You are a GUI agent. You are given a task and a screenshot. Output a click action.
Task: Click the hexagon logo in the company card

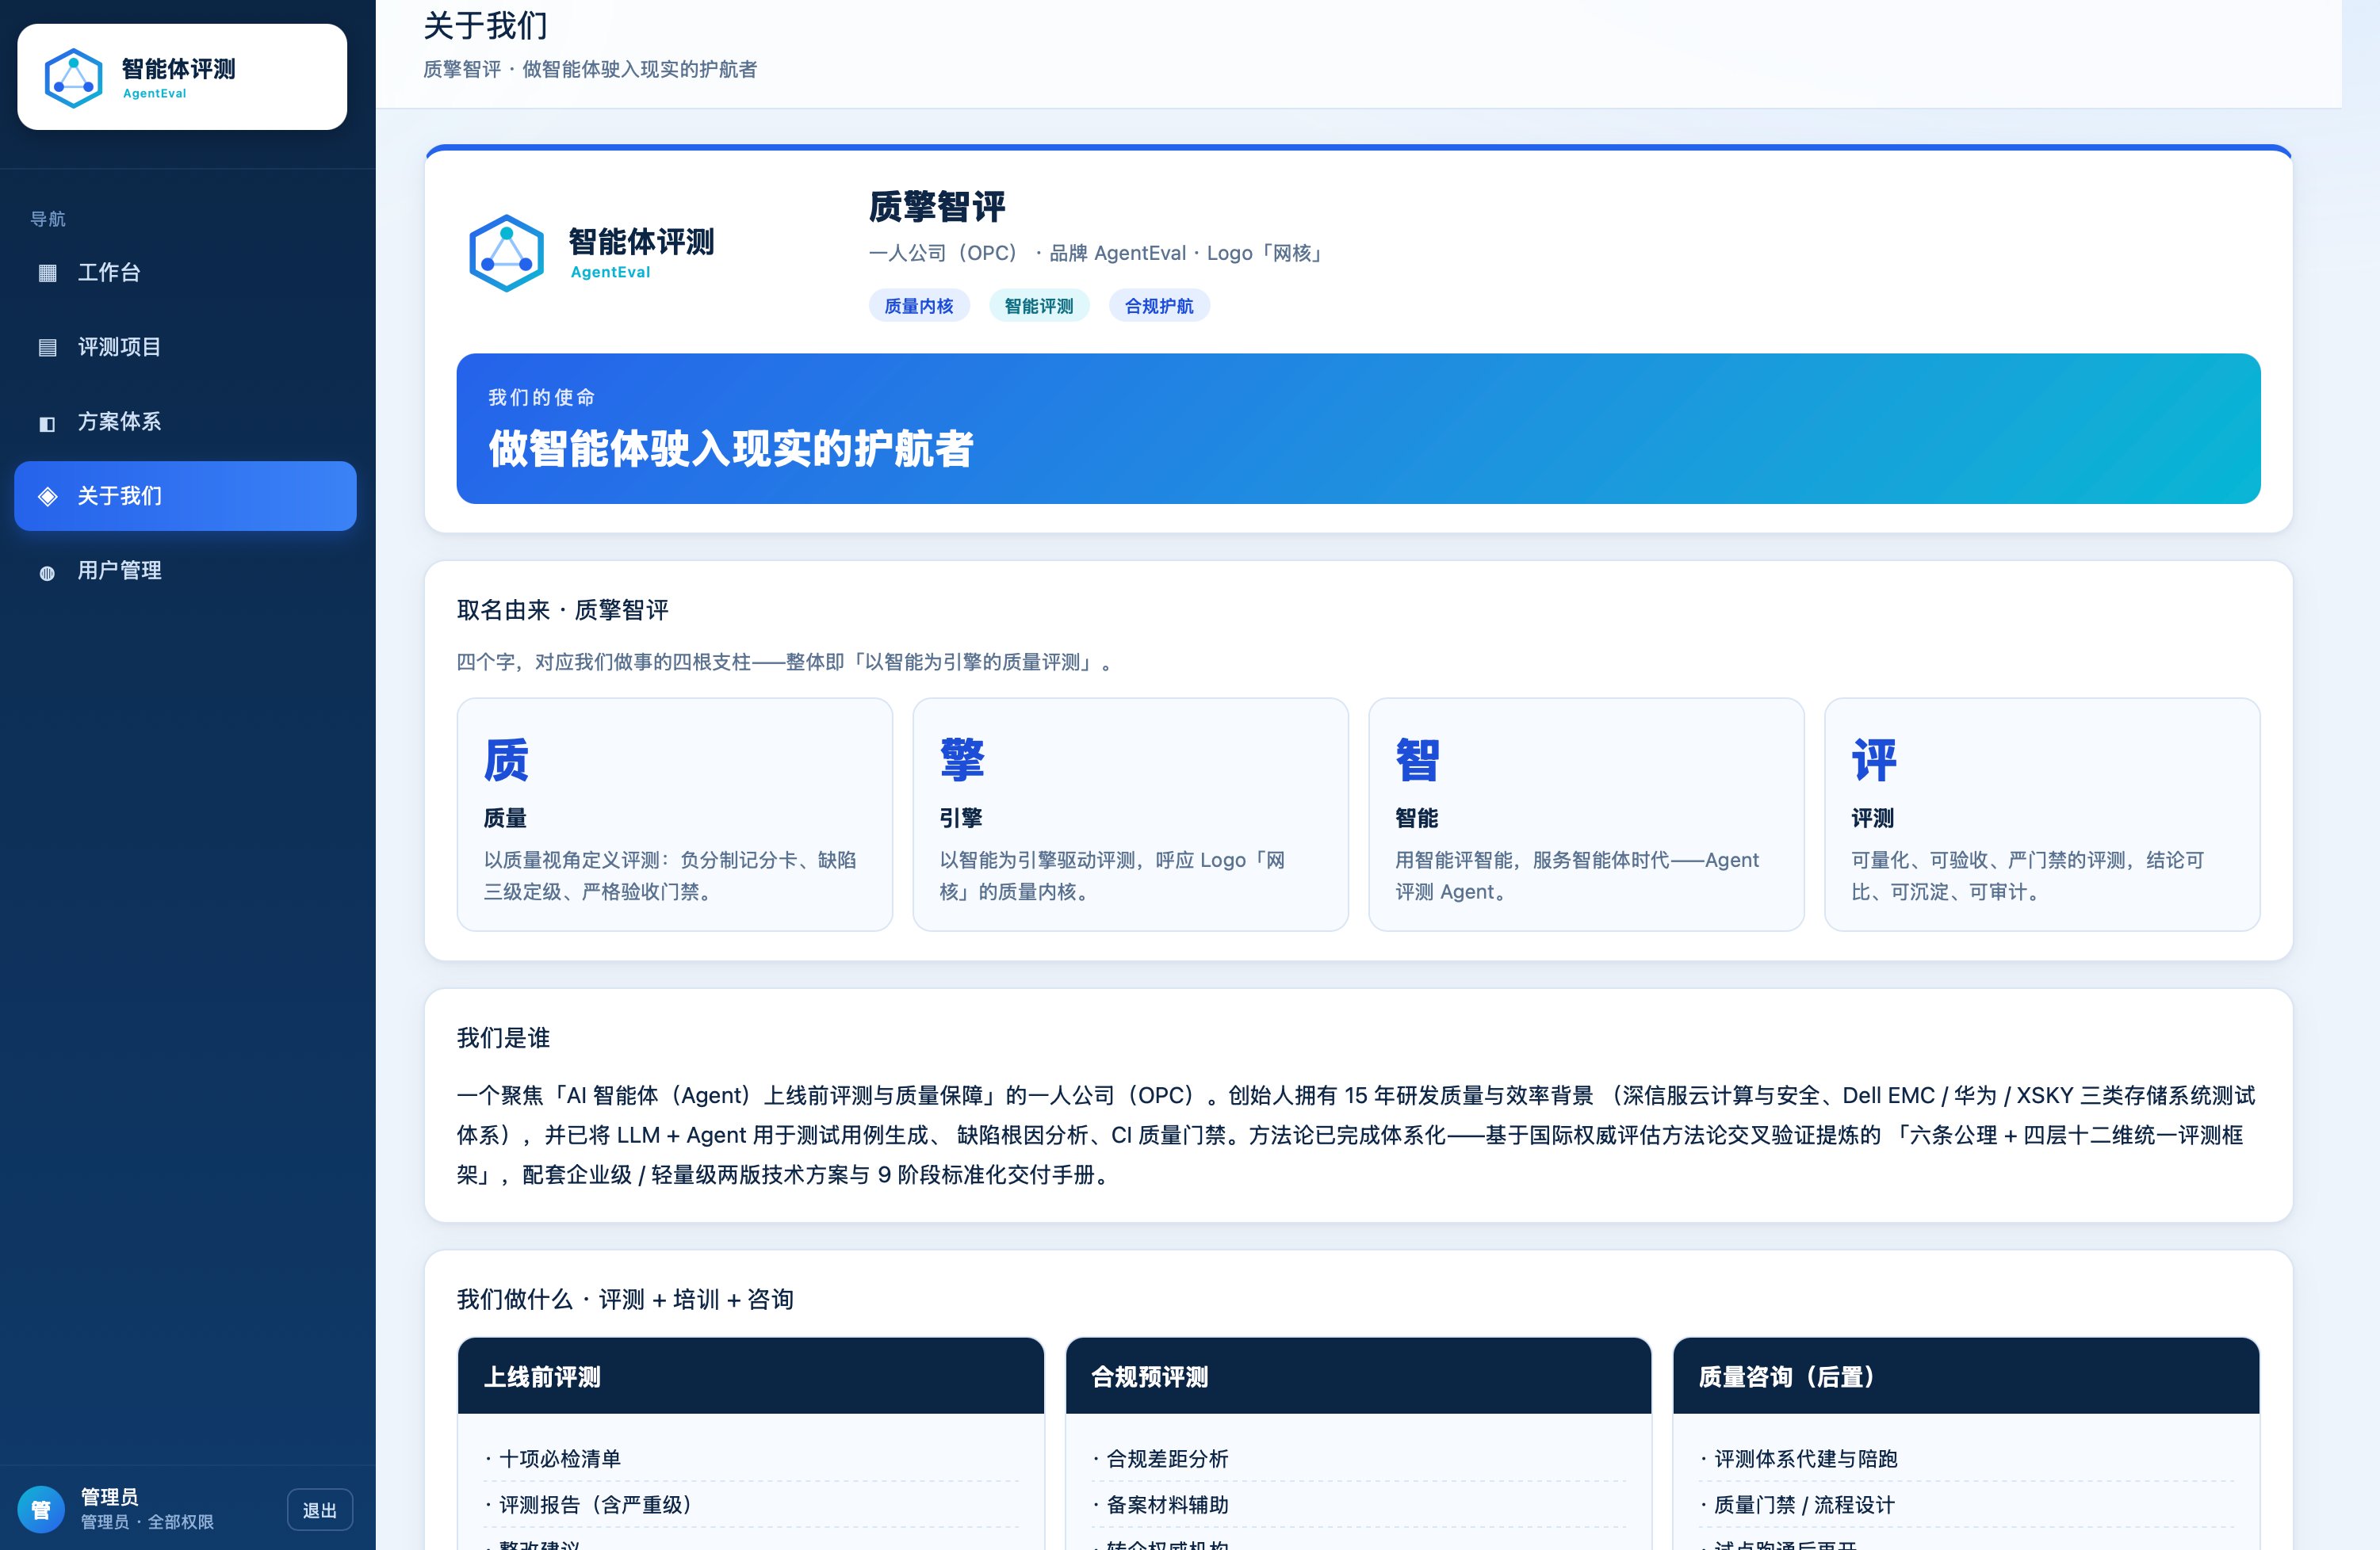tap(507, 253)
